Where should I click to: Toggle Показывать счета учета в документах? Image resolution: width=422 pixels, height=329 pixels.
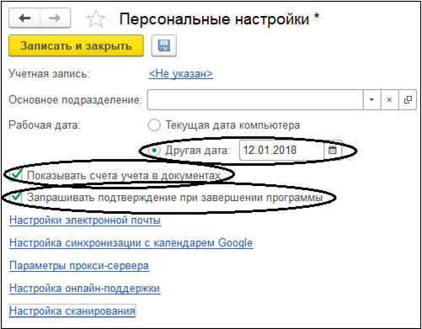(16, 175)
